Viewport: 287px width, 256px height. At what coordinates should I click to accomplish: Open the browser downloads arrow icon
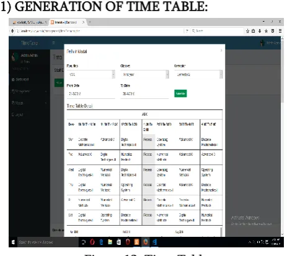260,31
